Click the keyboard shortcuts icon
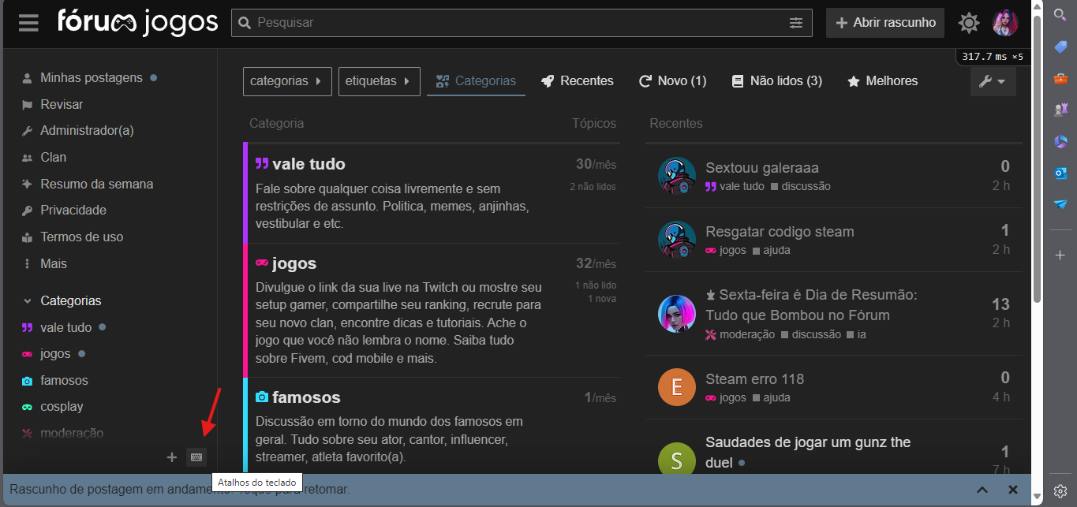Screen dimensions: 1077x507 196,457
